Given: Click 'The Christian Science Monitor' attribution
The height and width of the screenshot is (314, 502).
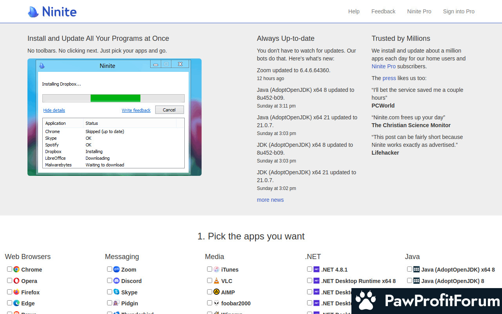Looking at the screenshot, I should 411,125.
